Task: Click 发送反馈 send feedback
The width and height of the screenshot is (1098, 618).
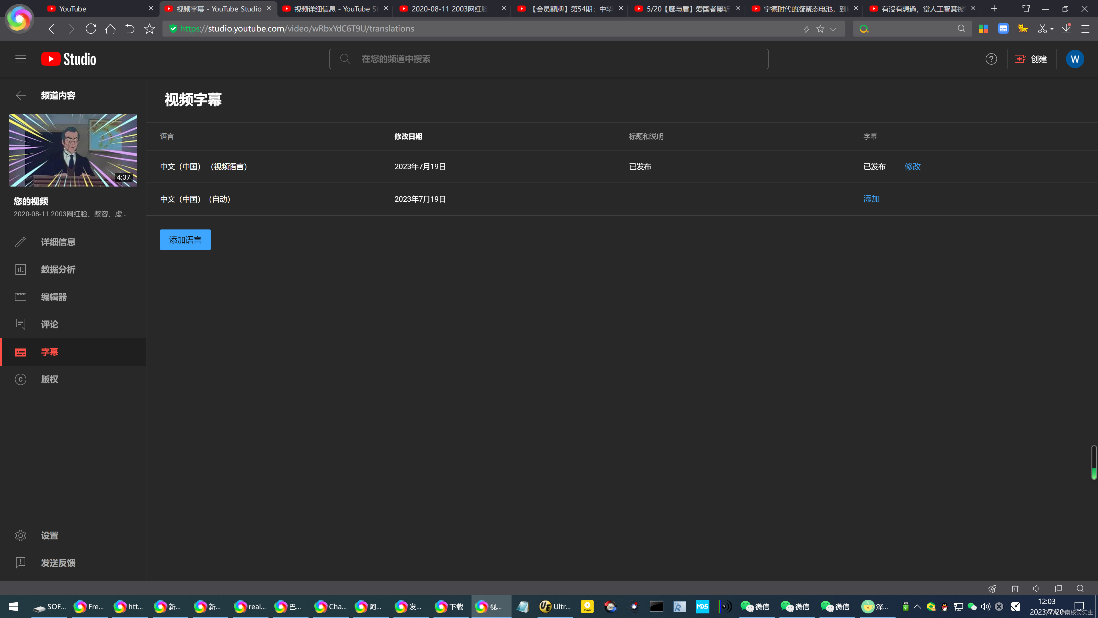Action: point(58,563)
